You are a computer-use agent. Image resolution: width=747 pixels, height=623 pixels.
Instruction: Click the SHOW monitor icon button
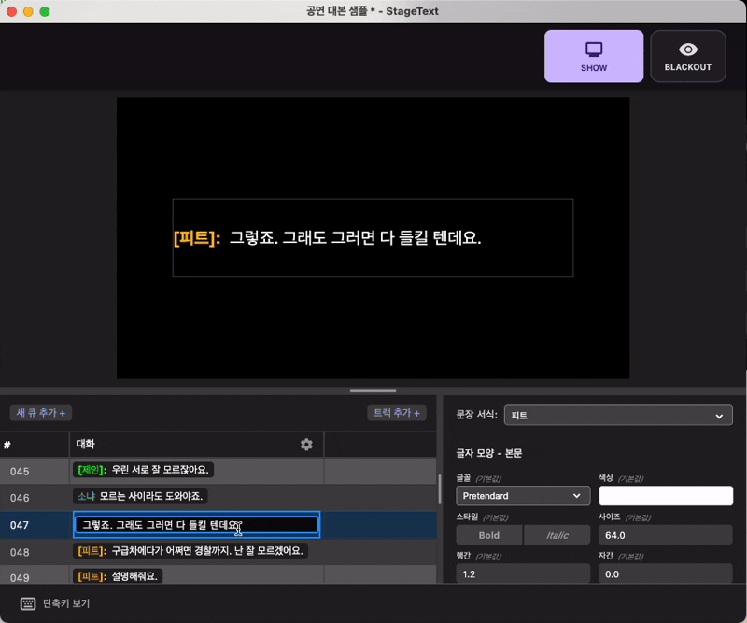594,56
